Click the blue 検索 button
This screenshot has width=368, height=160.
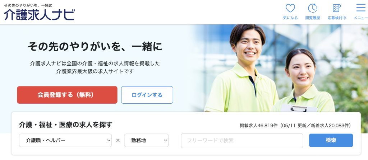[x=331, y=140]
